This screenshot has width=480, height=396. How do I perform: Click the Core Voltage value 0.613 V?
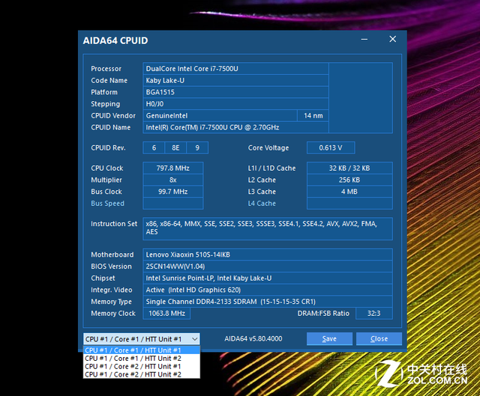click(331, 148)
